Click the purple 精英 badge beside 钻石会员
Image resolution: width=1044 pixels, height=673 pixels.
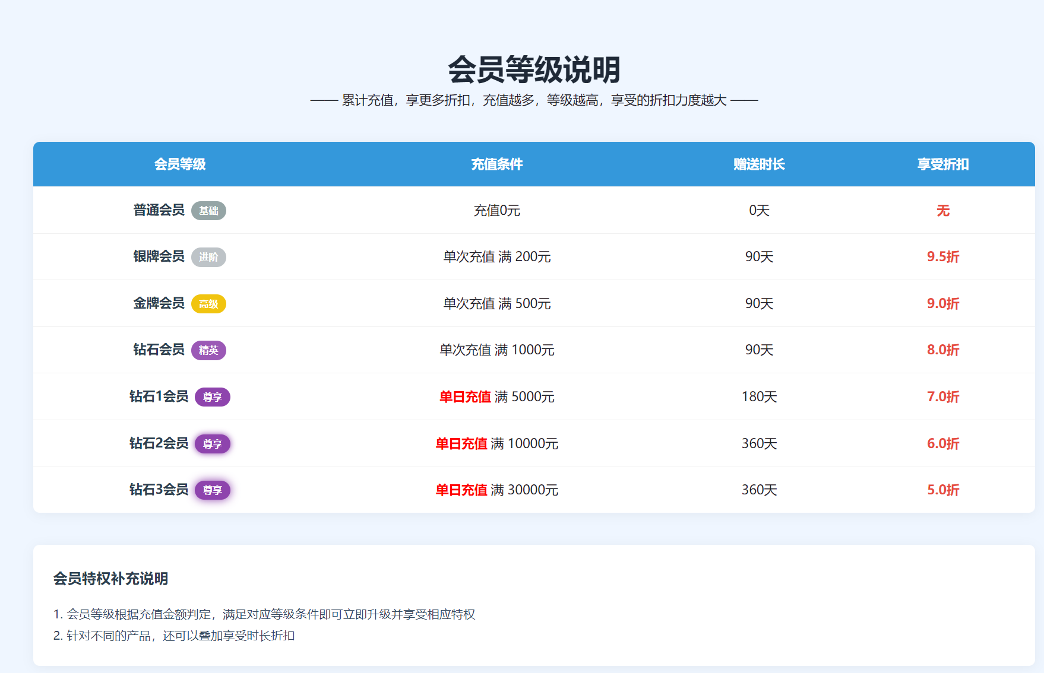[208, 350]
